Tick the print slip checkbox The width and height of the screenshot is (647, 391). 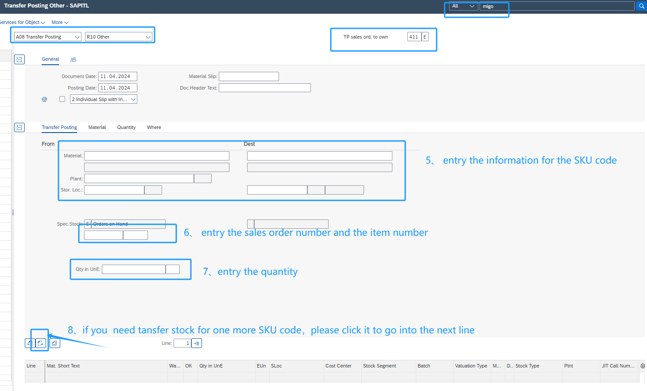pyautogui.click(x=62, y=99)
